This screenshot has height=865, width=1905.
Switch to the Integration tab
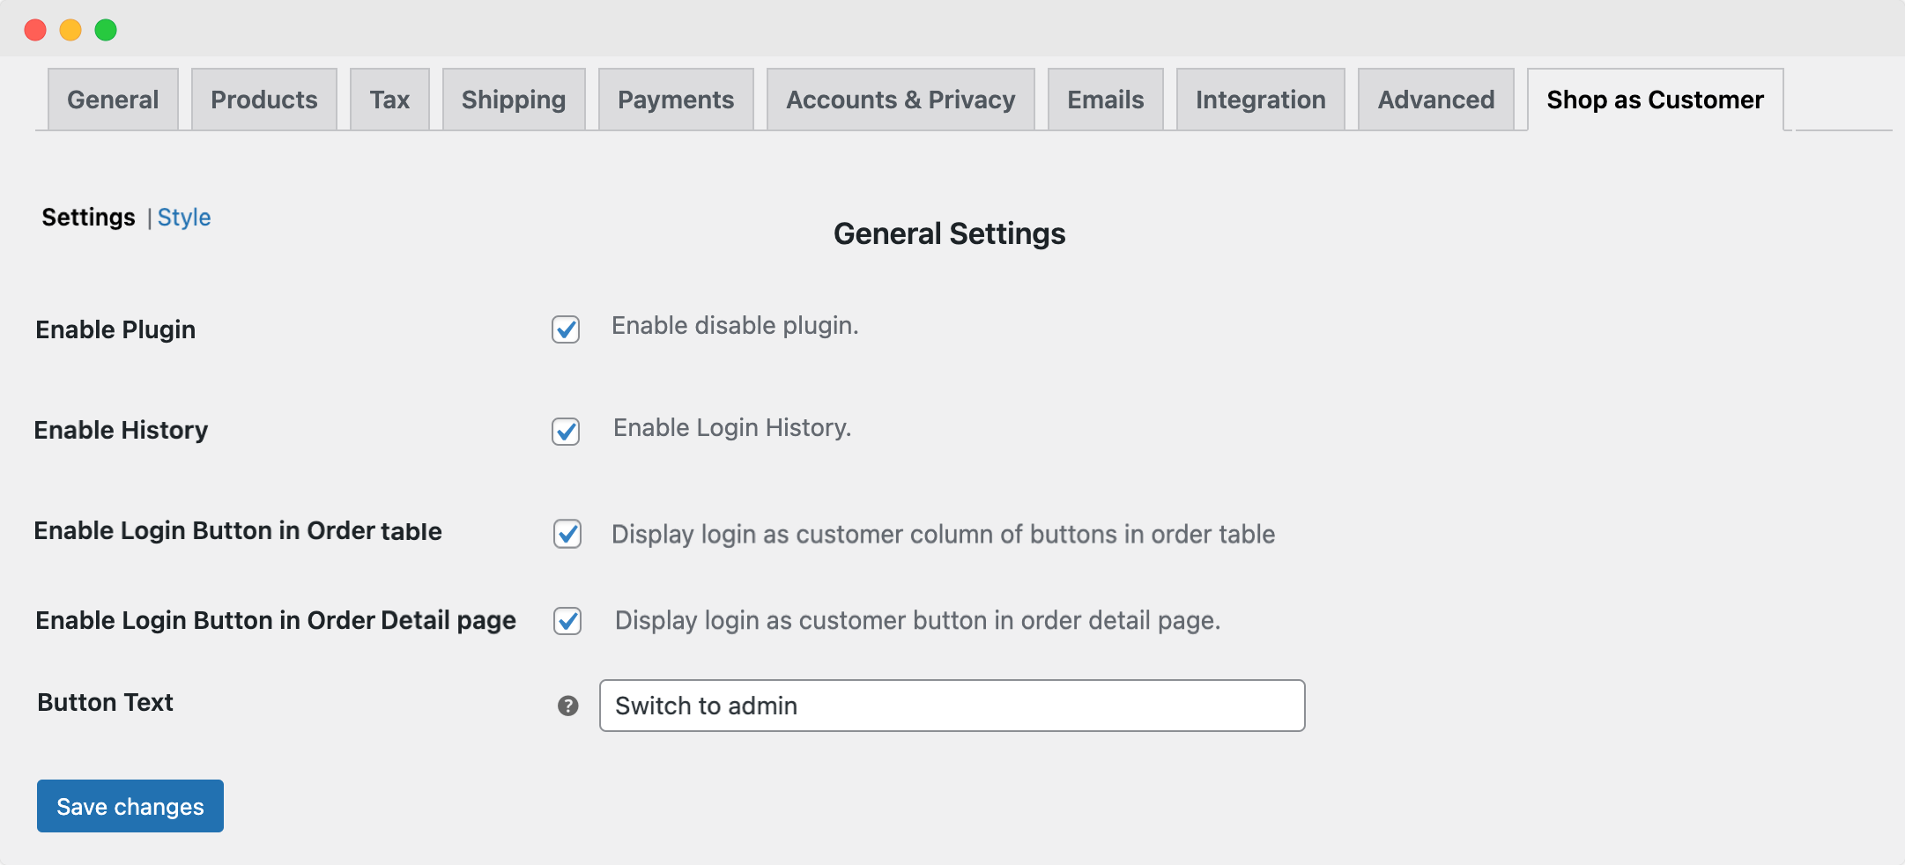tap(1259, 99)
